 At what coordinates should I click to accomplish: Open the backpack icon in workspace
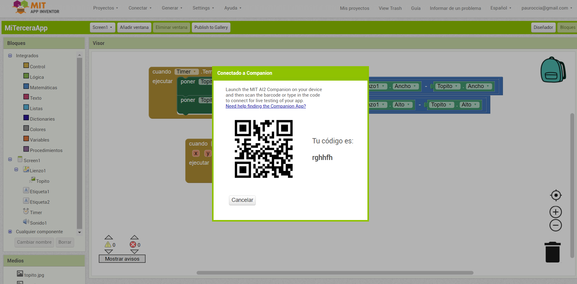[x=553, y=70]
